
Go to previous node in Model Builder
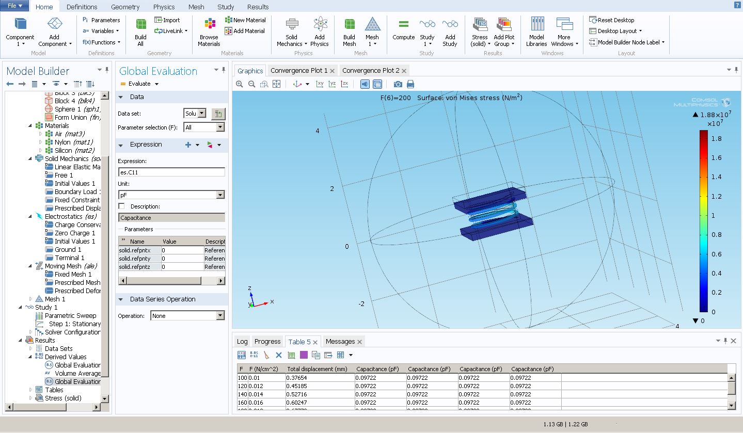(x=10, y=84)
